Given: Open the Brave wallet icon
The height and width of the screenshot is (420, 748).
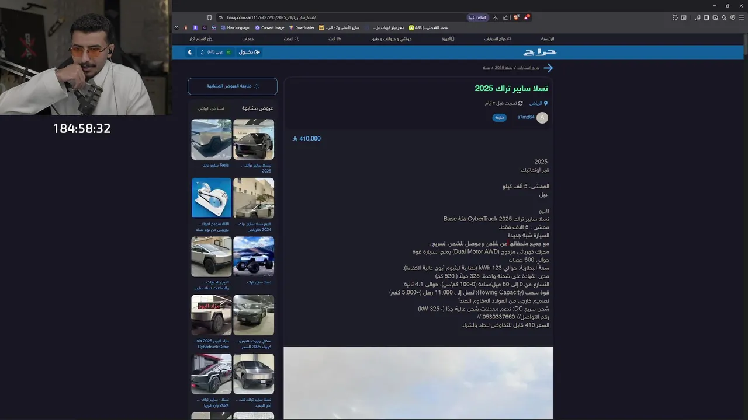Looking at the screenshot, I should (x=715, y=17).
